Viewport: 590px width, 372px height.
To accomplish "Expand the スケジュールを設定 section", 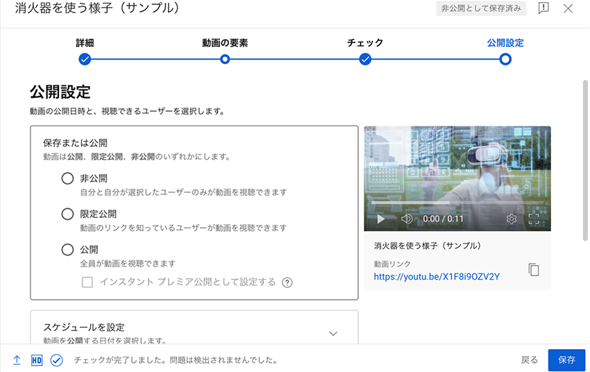I will click(x=332, y=333).
